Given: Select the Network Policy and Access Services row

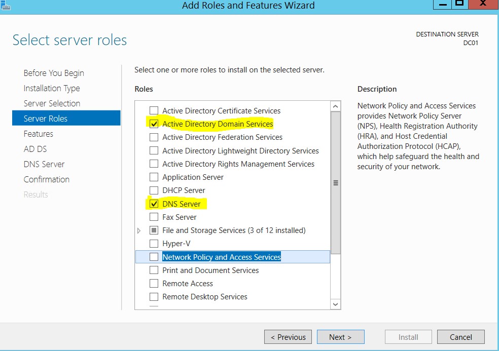Looking at the screenshot, I should pos(233,257).
